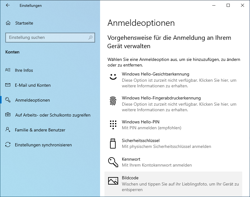This screenshot has height=197, width=250.
Task: Click the Windows Hello-PIN keypad icon
Action: coord(113,125)
